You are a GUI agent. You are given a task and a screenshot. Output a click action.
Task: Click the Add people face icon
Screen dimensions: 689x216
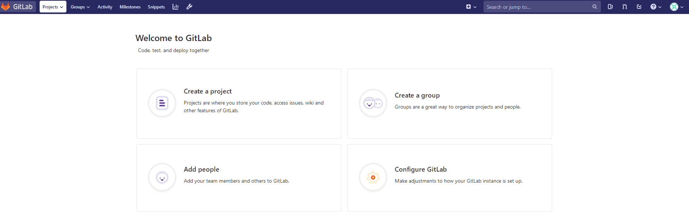coord(162,177)
